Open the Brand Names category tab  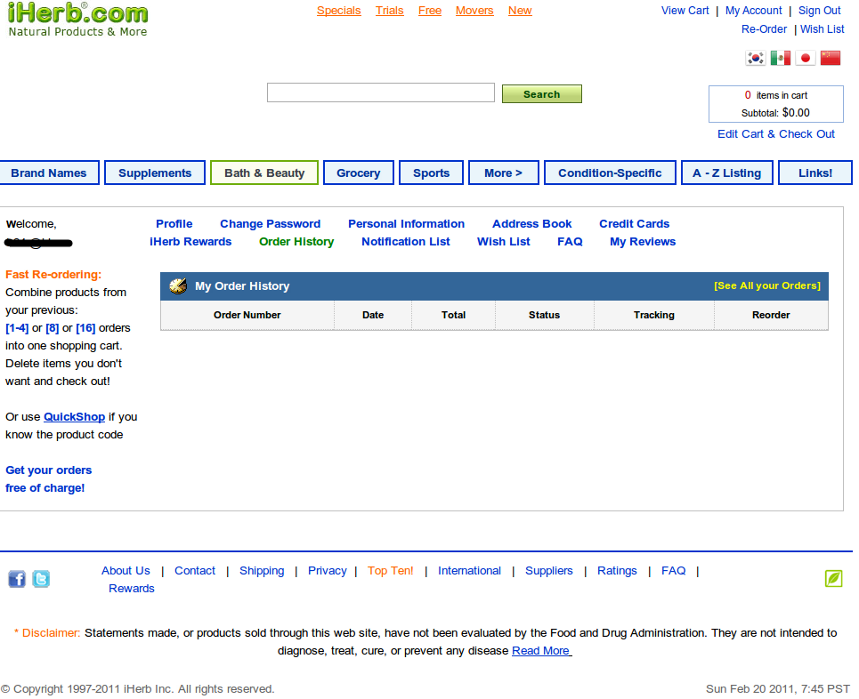click(49, 173)
